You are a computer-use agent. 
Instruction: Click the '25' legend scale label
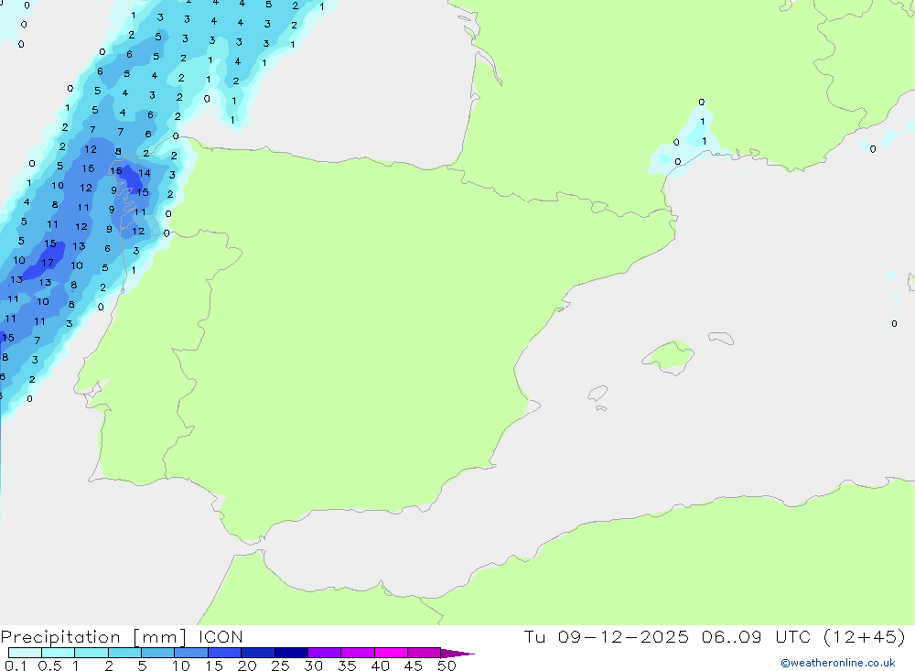[x=280, y=666]
